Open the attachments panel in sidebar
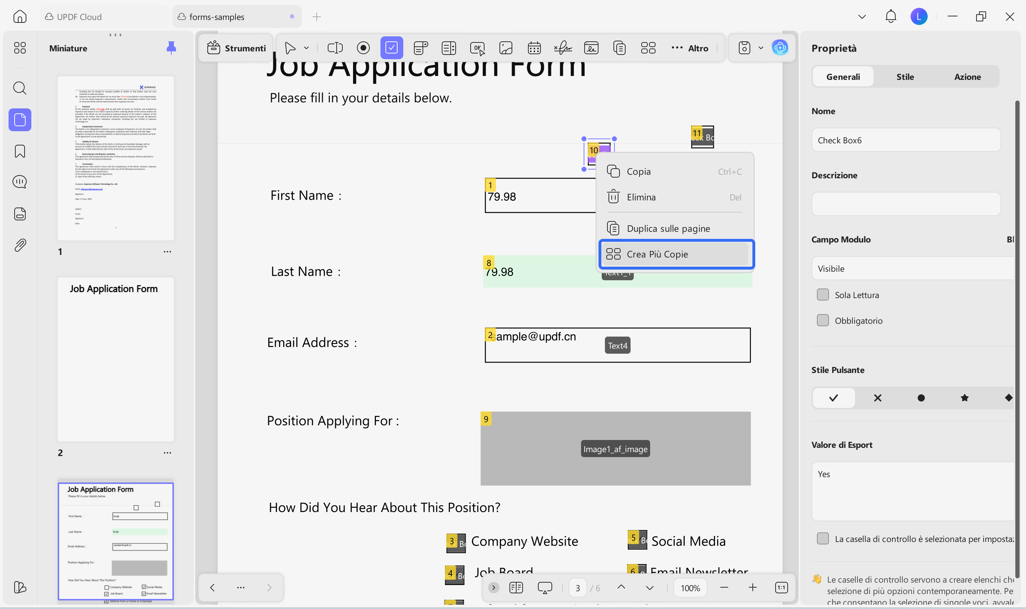 (x=20, y=245)
